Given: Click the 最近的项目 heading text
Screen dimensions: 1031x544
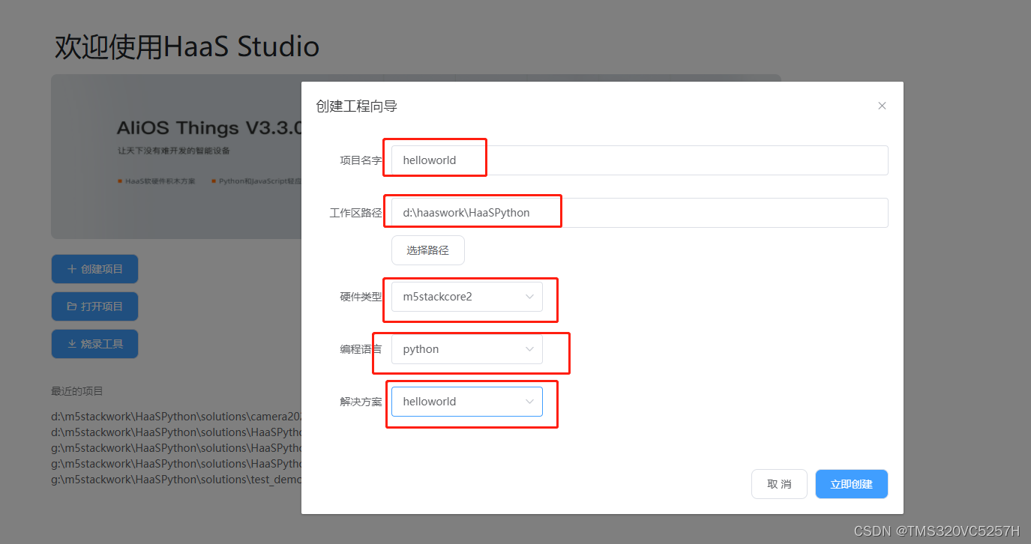Looking at the screenshot, I should coord(77,391).
